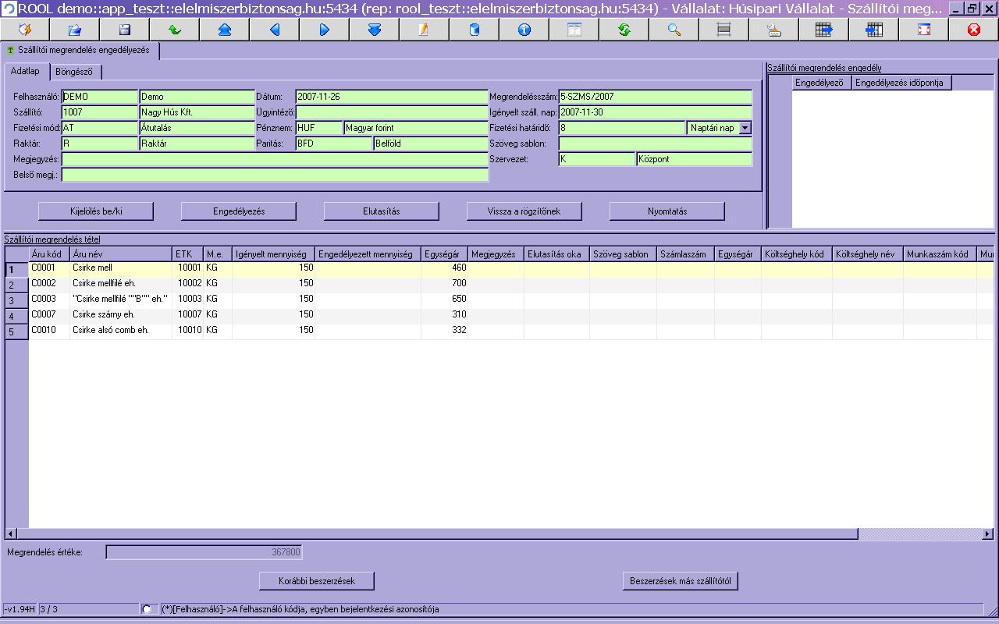This screenshot has width=999, height=624.
Task: Jump to first record with the double up arrow
Action: click(225, 30)
